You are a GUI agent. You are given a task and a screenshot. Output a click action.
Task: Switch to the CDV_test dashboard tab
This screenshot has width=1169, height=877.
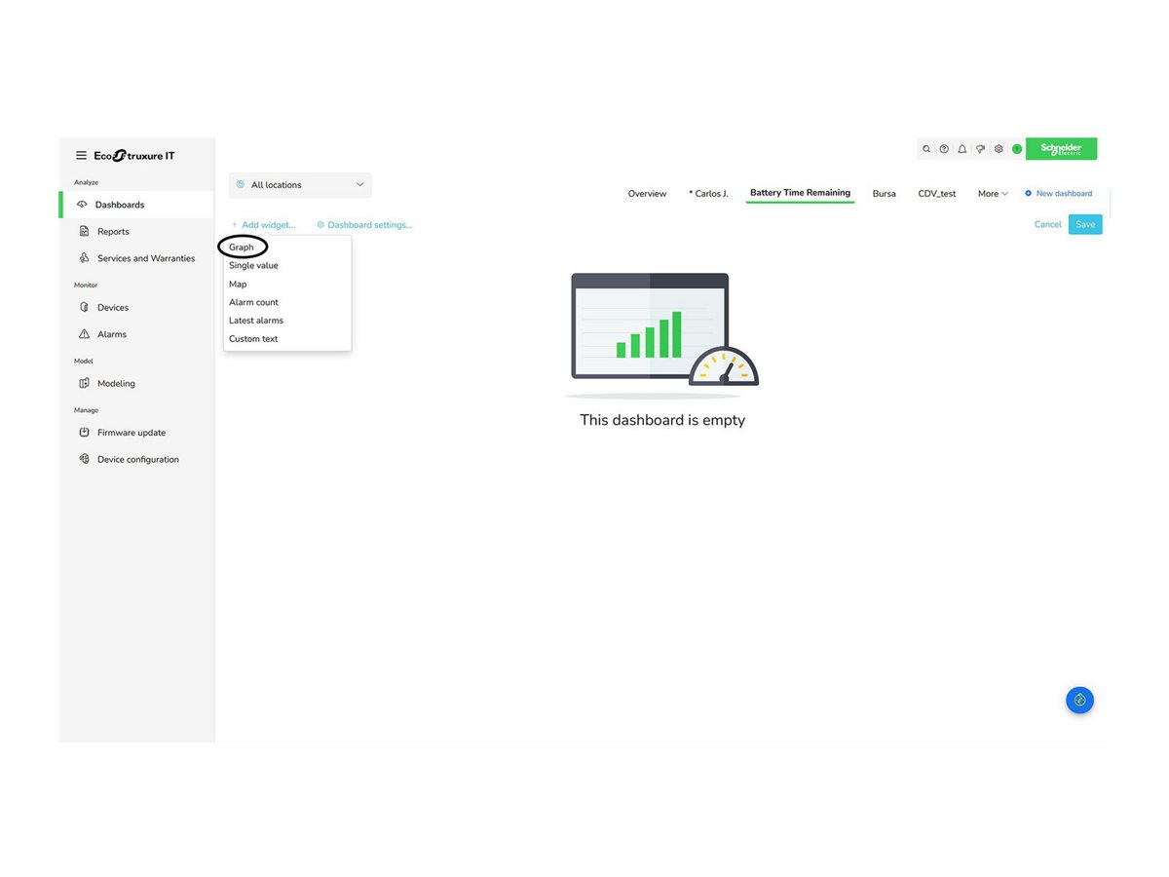(936, 194)
